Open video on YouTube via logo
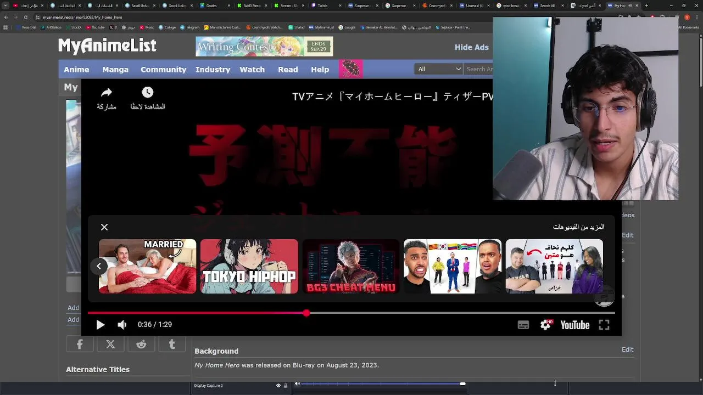This screenshot has height=395, width=703. point(575,325)
